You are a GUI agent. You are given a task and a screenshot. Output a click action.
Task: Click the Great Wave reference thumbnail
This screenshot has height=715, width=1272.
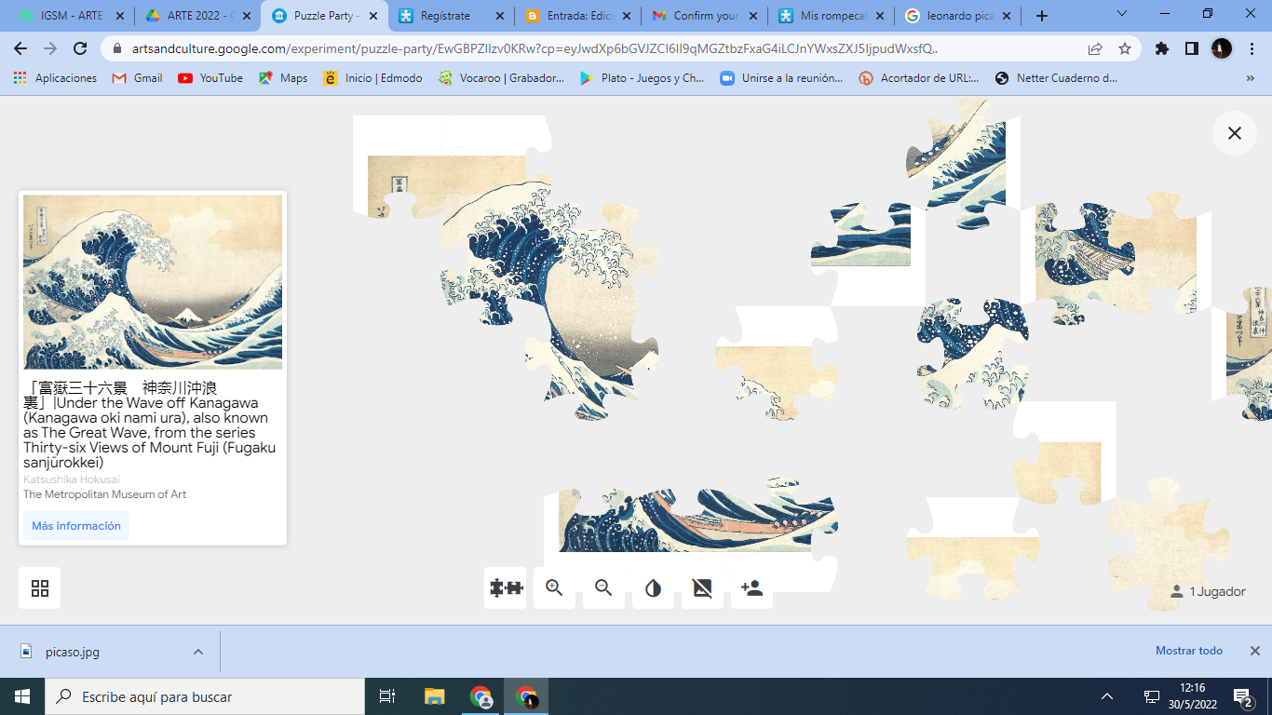tap(153, 282)
